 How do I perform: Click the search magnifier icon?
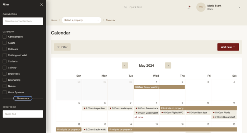(x=126, y=7)
